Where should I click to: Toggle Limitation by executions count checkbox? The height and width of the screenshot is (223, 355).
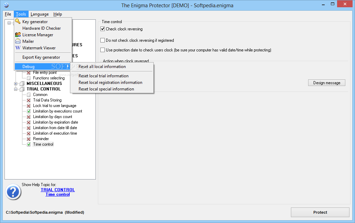[29, 111]
